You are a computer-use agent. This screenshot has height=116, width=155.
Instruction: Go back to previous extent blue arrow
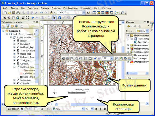pos(33,18)
